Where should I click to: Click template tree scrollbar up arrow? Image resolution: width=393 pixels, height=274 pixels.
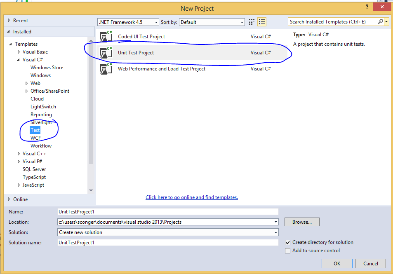coord(91,40)
